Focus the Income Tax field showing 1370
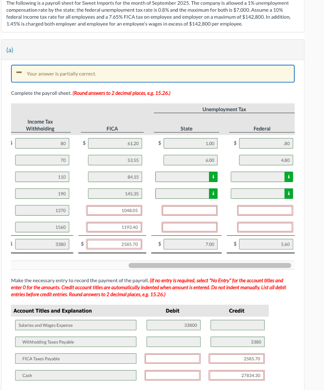This screenshot has height=390, width=324. tap(42, 210)
